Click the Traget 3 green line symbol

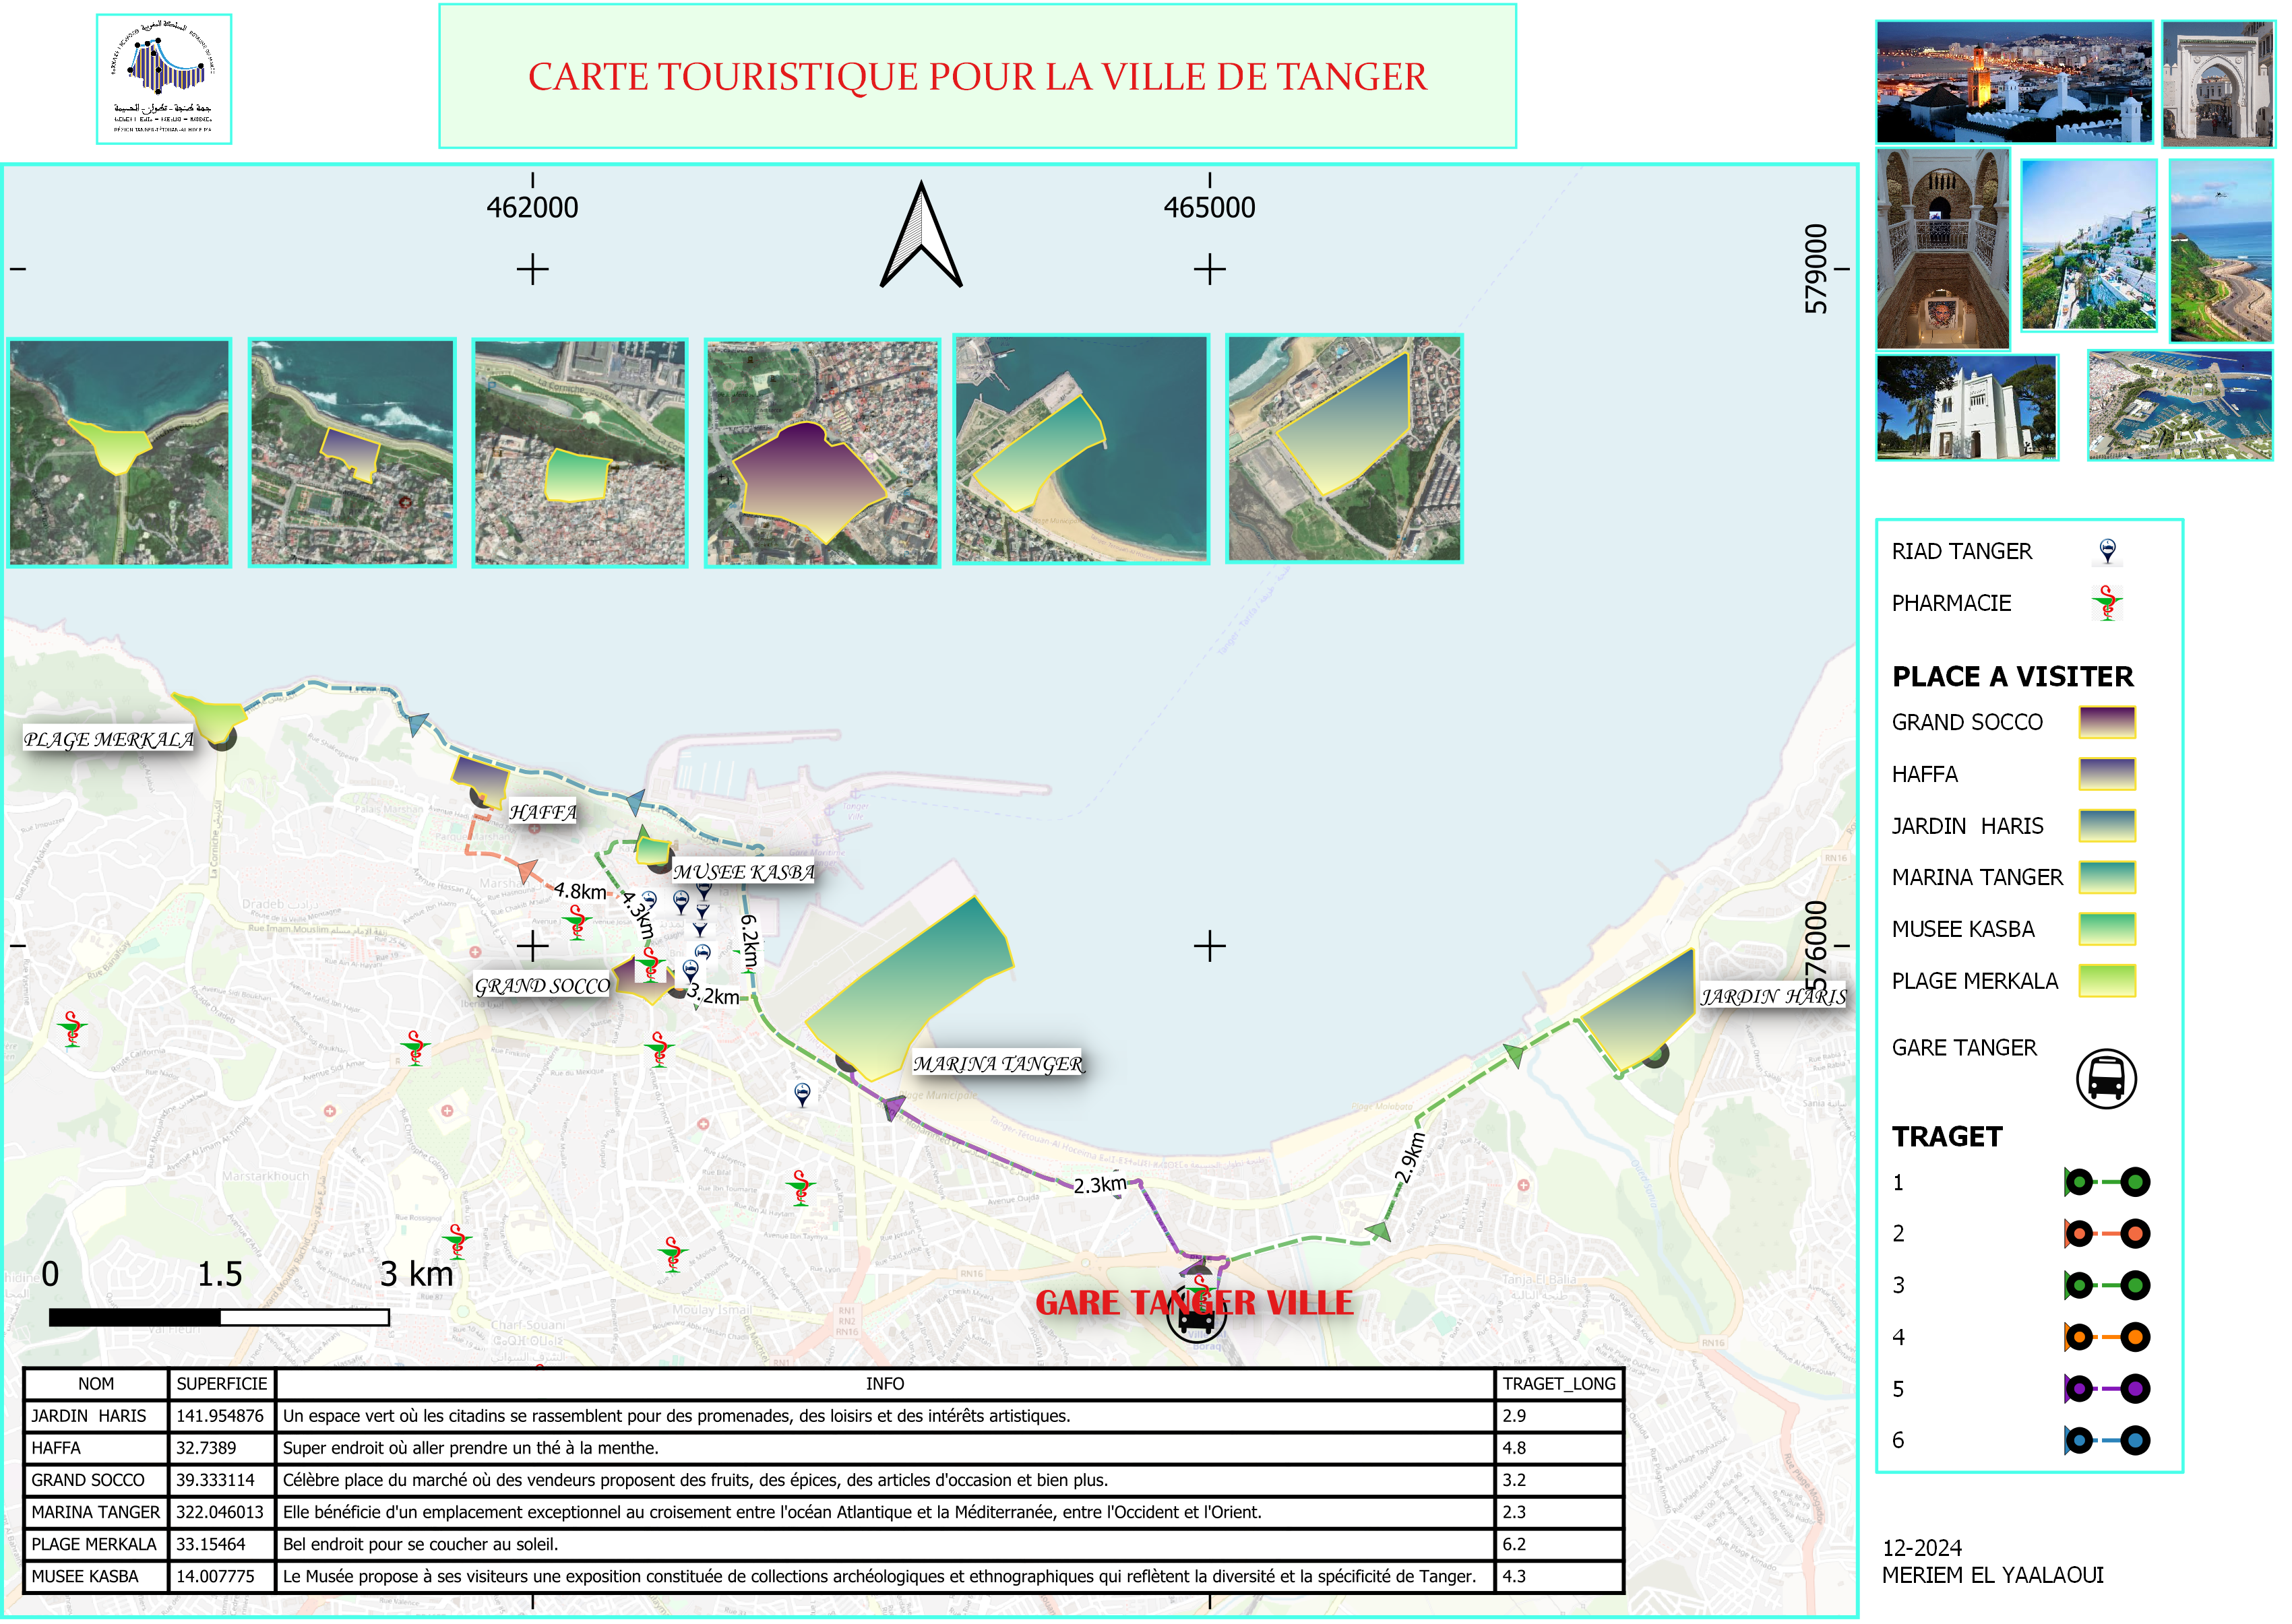2107,1286
